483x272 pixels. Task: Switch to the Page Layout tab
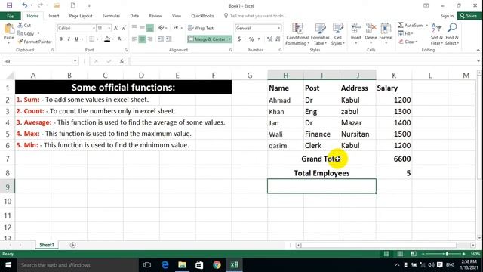coord(81,16)
